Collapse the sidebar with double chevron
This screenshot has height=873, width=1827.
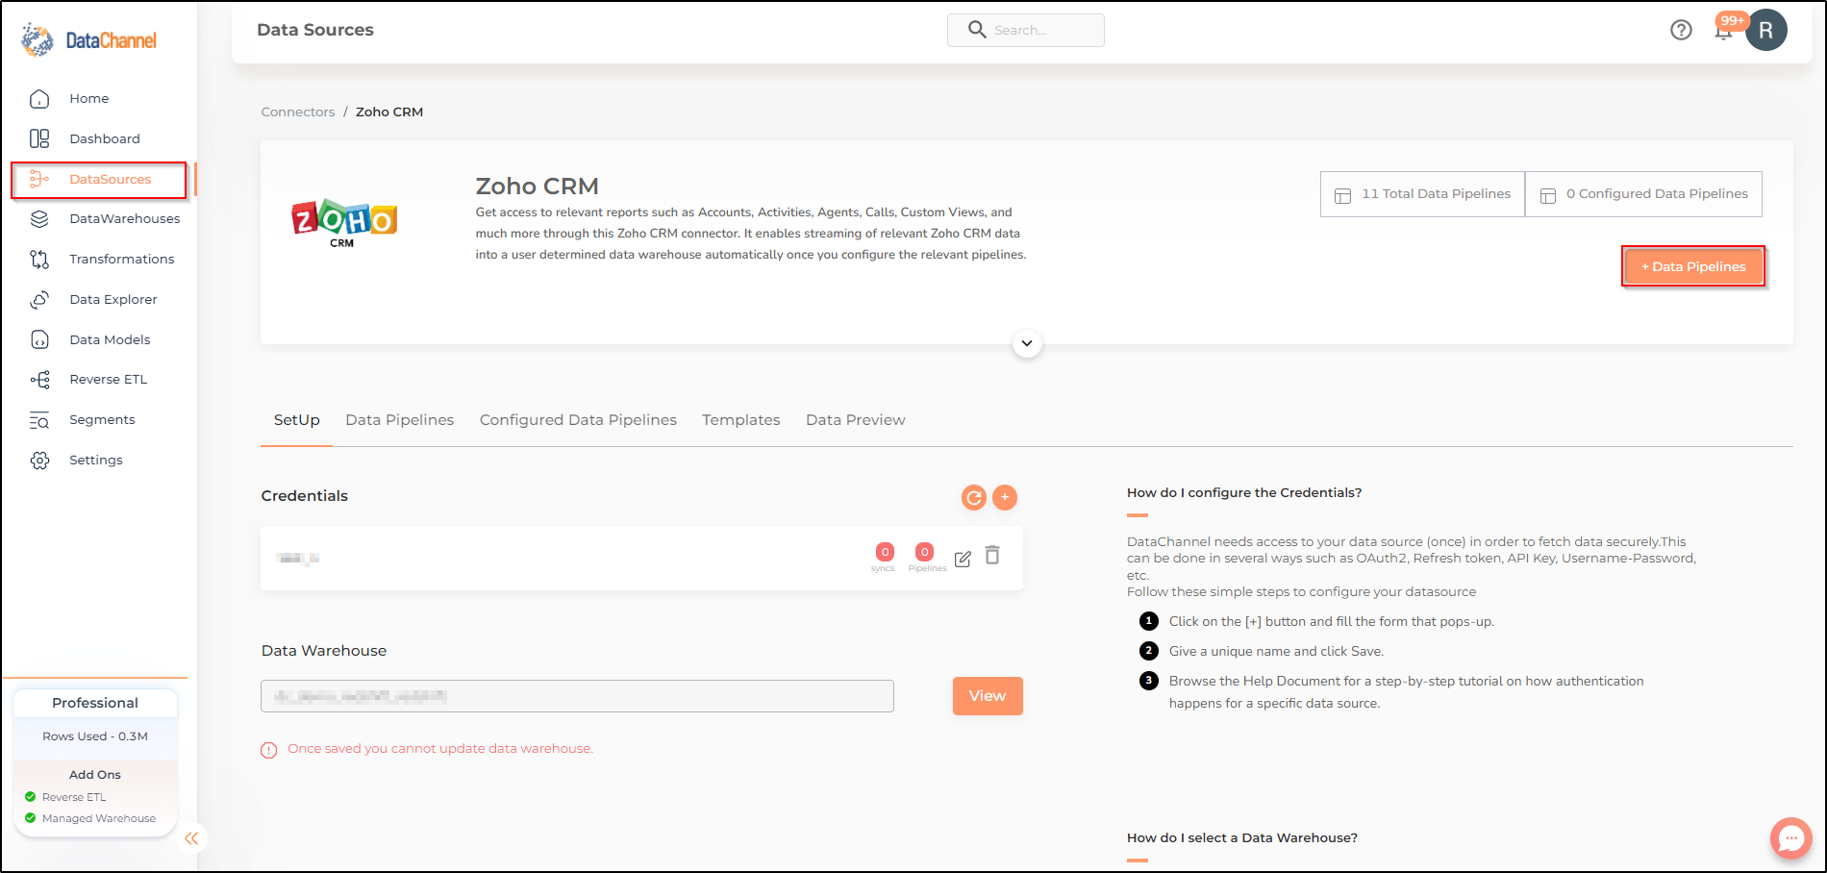point(191,838)
